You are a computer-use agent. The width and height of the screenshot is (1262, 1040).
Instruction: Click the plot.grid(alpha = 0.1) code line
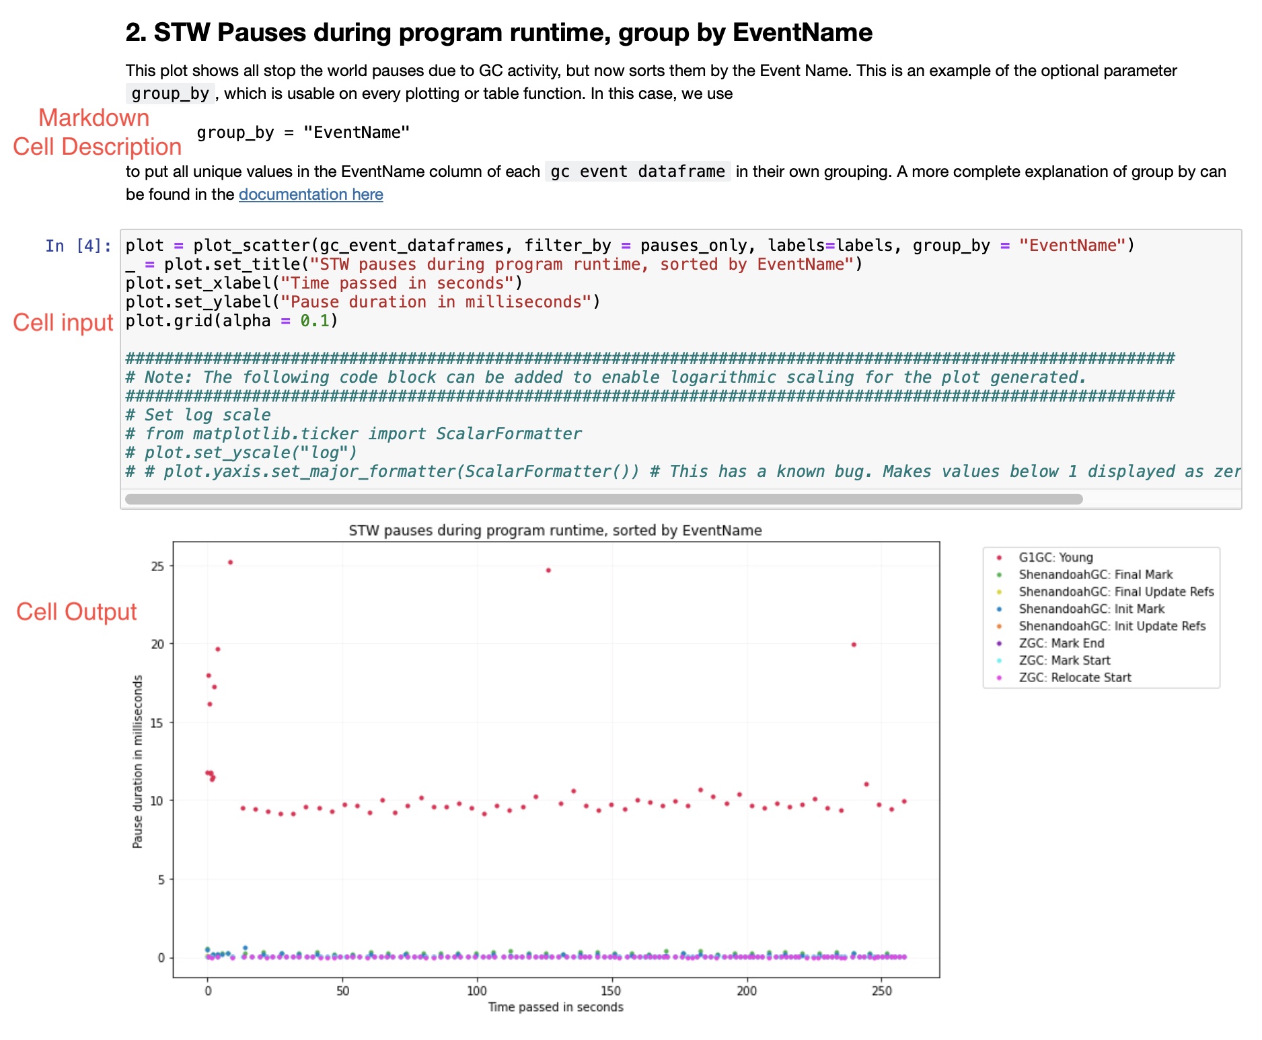point(231,321)
